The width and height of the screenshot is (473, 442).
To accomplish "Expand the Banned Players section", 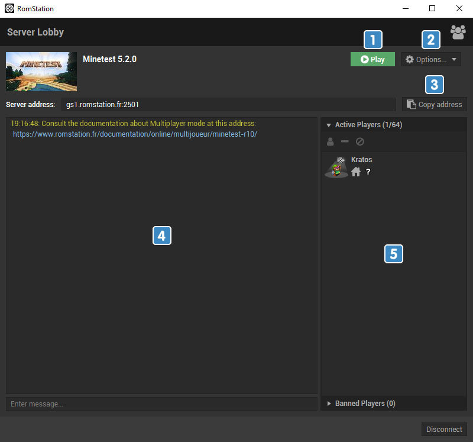I will [x=329, y=404].
